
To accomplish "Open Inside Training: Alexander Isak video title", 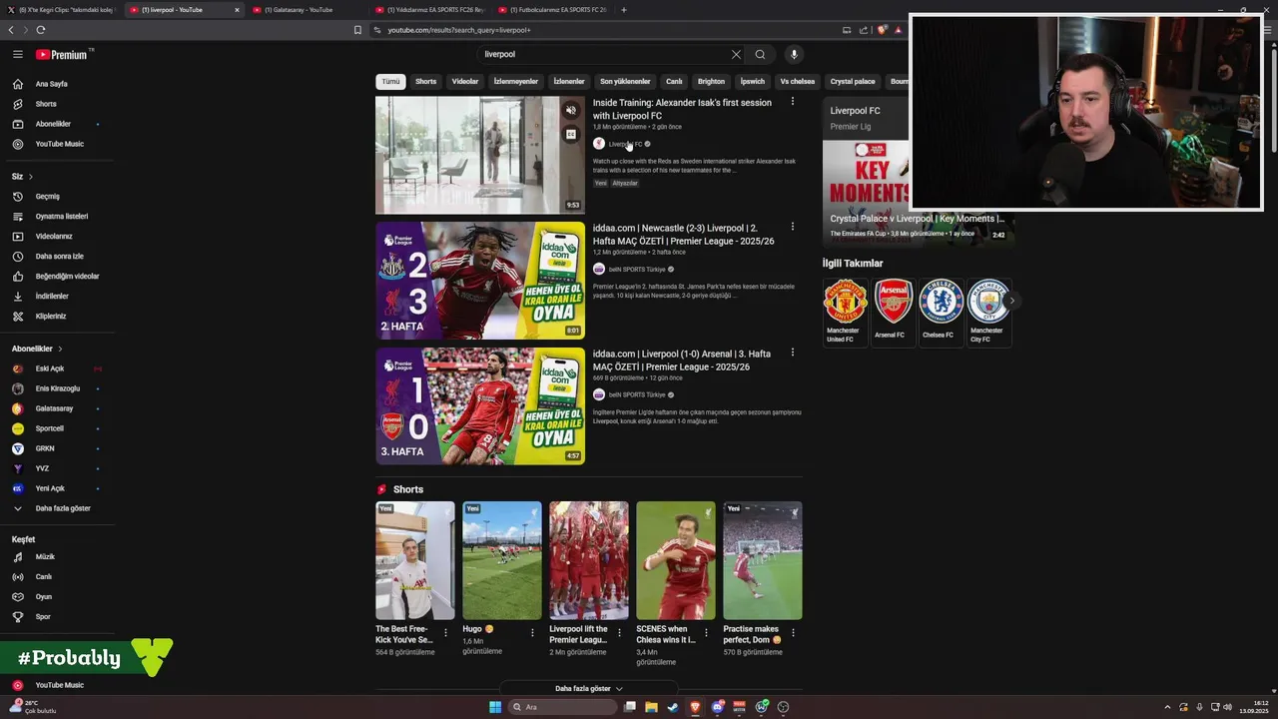I will point(682,109).
